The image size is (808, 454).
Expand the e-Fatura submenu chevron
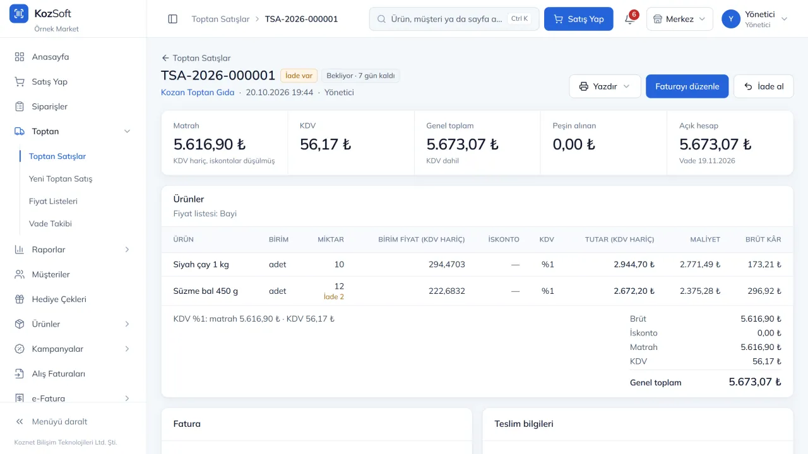pyautogui.click(x=127, y=399)
